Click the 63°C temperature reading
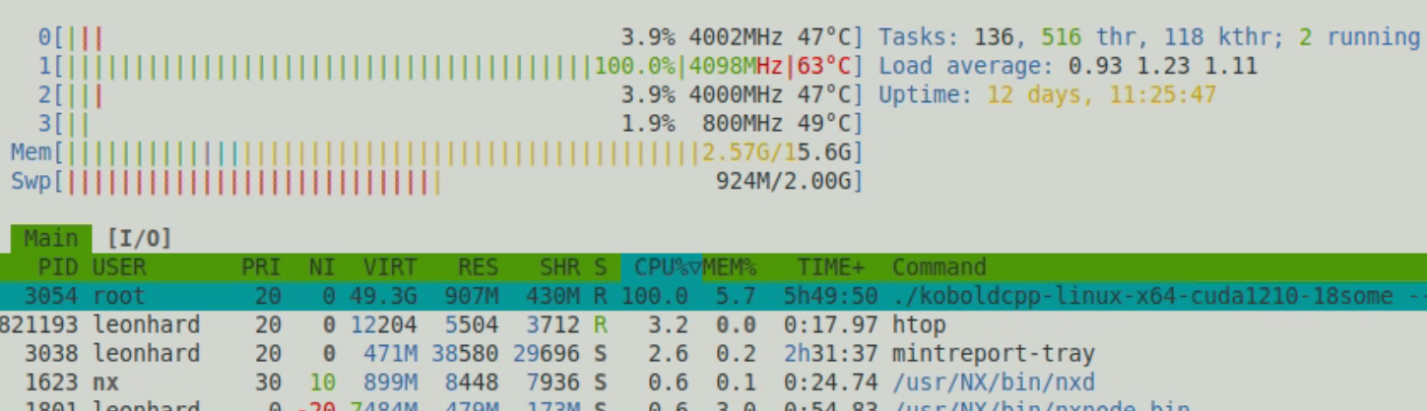The width and height of the screenshot is (1427, 411). coord(824,67)
